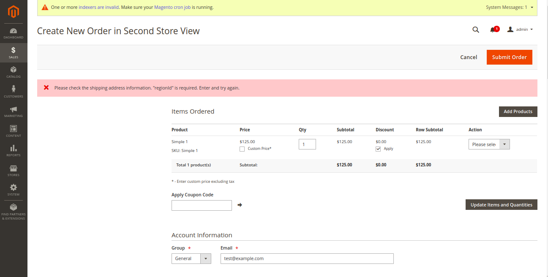Click the 'Enter custom price excluding tax' note
Image resolution: width=548 pixels, height=277 pixels.
[x=203, y=182]
